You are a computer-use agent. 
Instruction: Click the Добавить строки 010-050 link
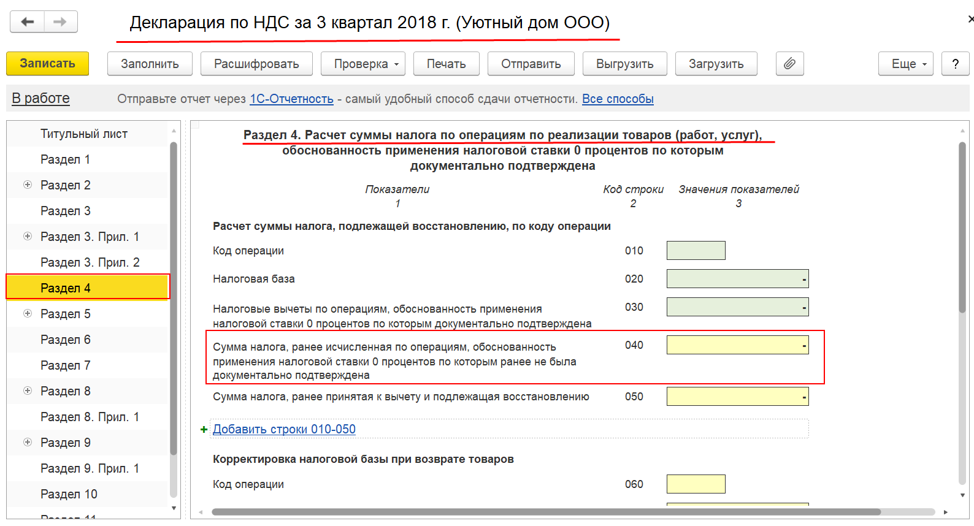point(284,429)
